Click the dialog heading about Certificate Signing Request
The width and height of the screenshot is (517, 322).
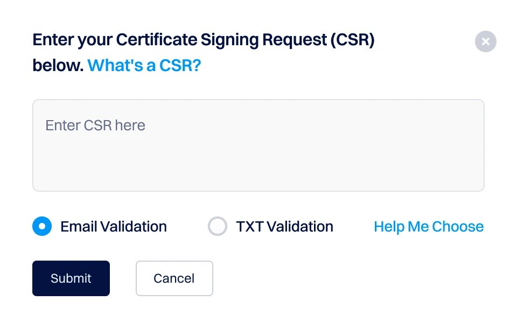204,39
